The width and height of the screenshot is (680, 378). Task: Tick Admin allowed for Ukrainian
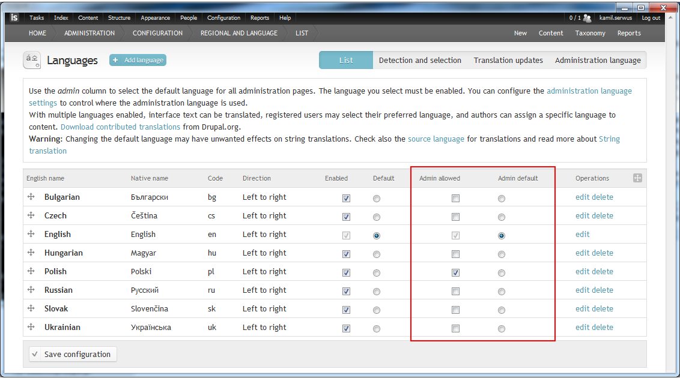(x=455, y=329)
